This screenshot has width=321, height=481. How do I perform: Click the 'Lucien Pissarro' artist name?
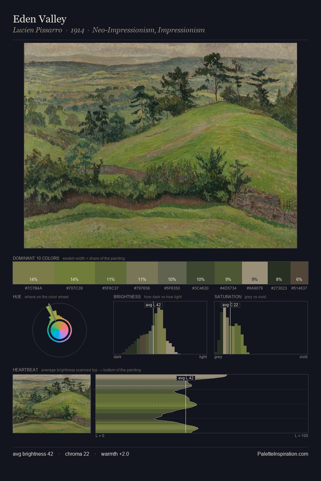click(x=37, y=30)
